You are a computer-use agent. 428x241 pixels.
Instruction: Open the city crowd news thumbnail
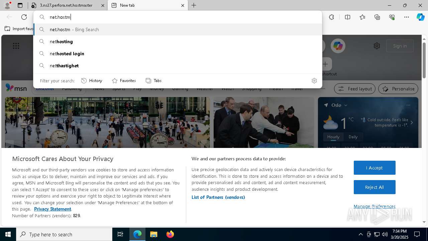[x=107, y=123]
